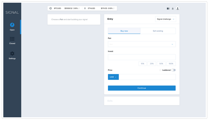The width and height of the screenshot is (210, 120).
Task: Click the BTCUSD ticker label
Action: coord(57,8)
